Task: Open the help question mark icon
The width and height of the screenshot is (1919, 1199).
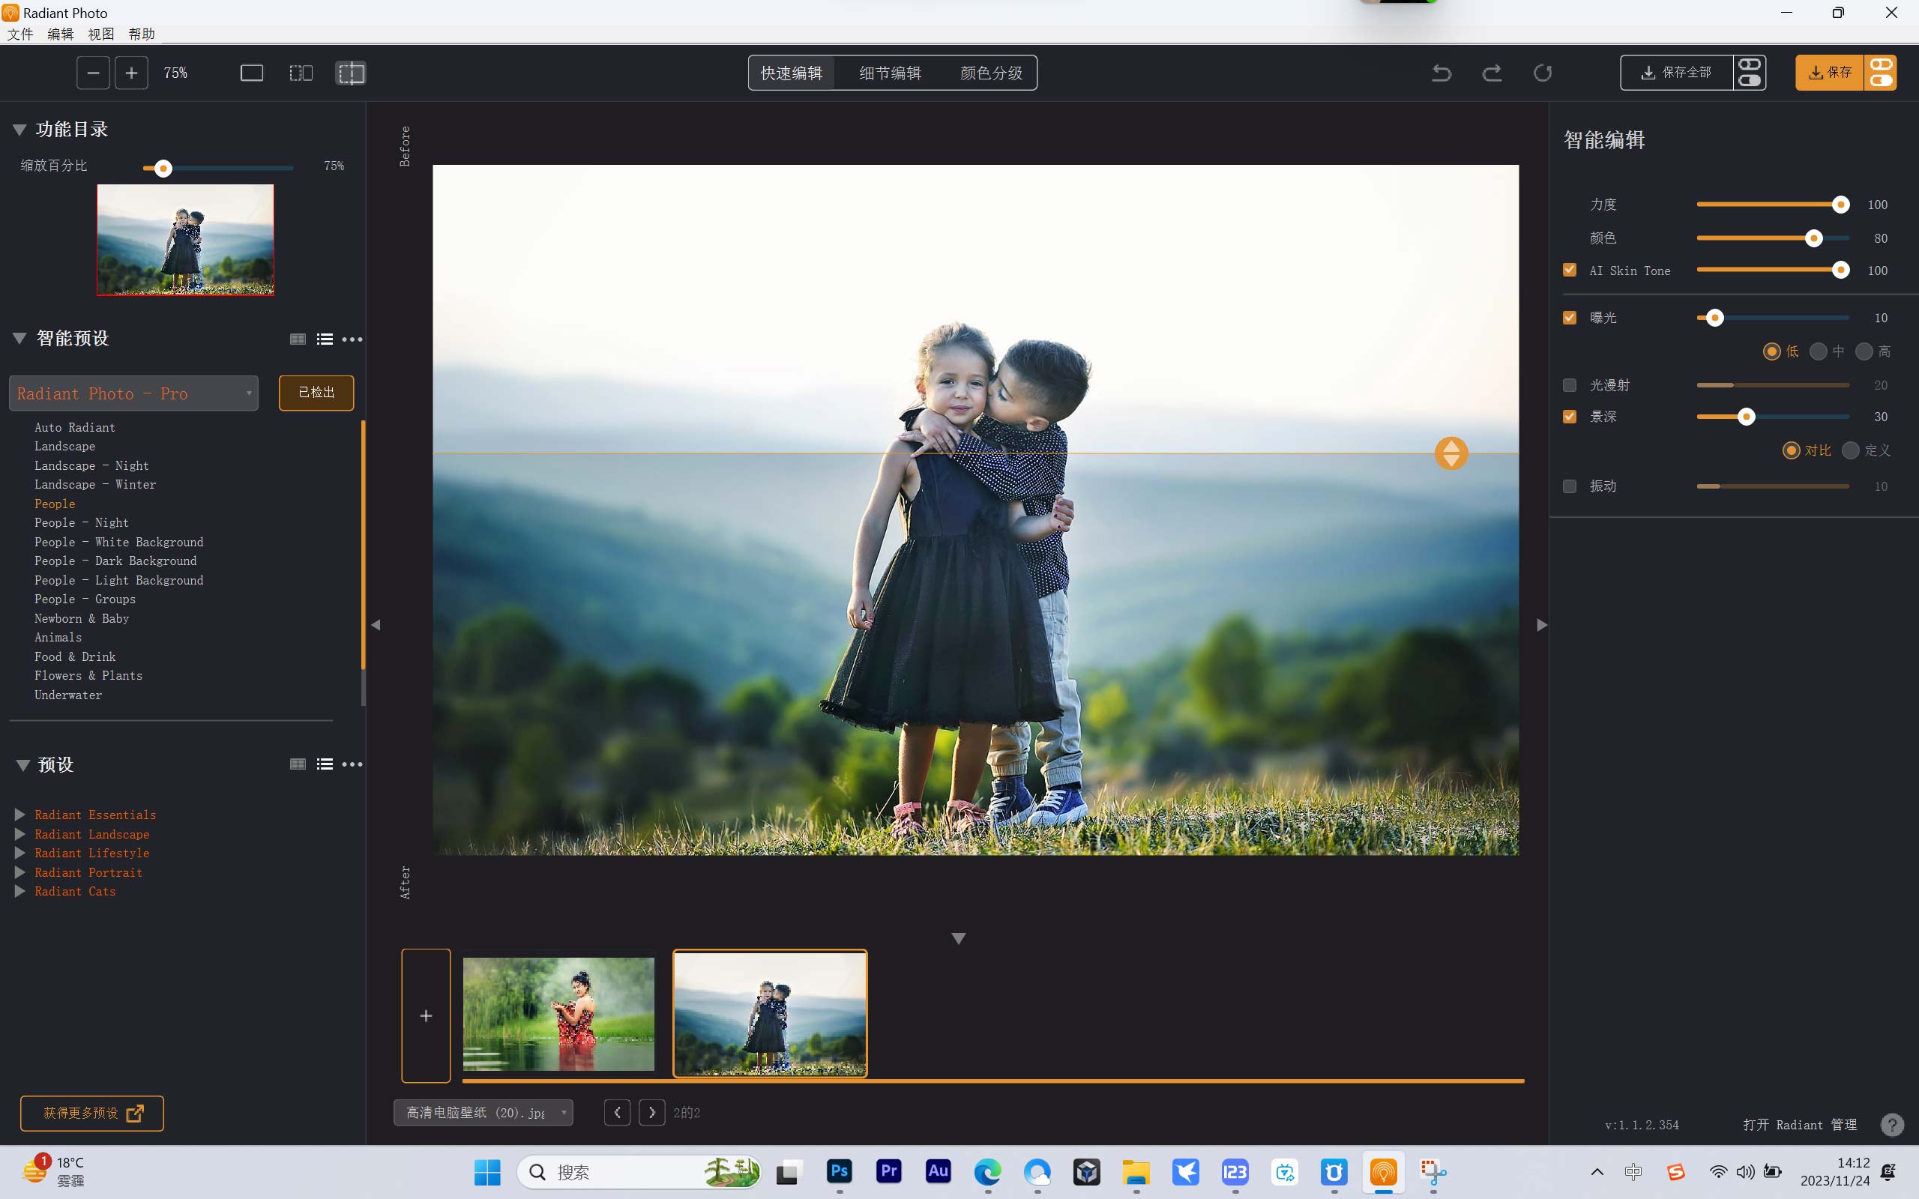Action: pyautogui.click(x=1892, y=1125)
